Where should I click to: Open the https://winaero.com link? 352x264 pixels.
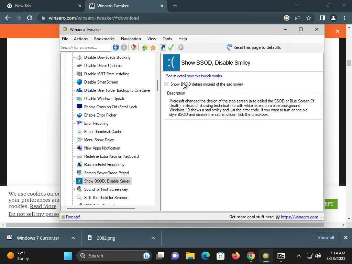click(x=299, y=217)
